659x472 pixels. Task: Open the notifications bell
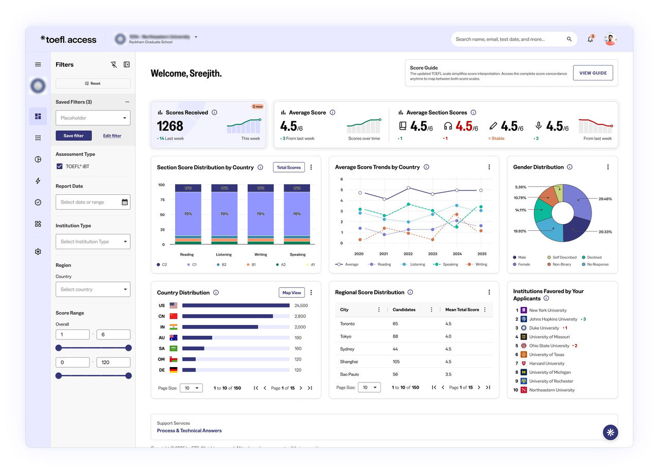[x=590, y=39]
